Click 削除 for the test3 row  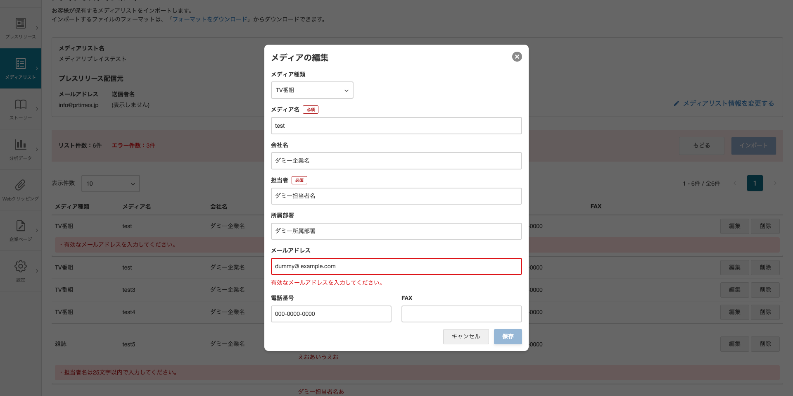pos(765,290)
